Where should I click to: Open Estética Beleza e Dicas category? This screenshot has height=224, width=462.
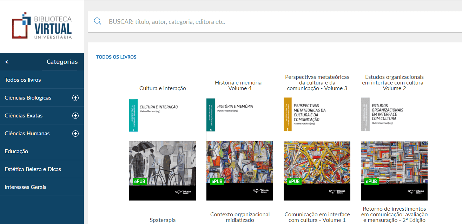33,169
